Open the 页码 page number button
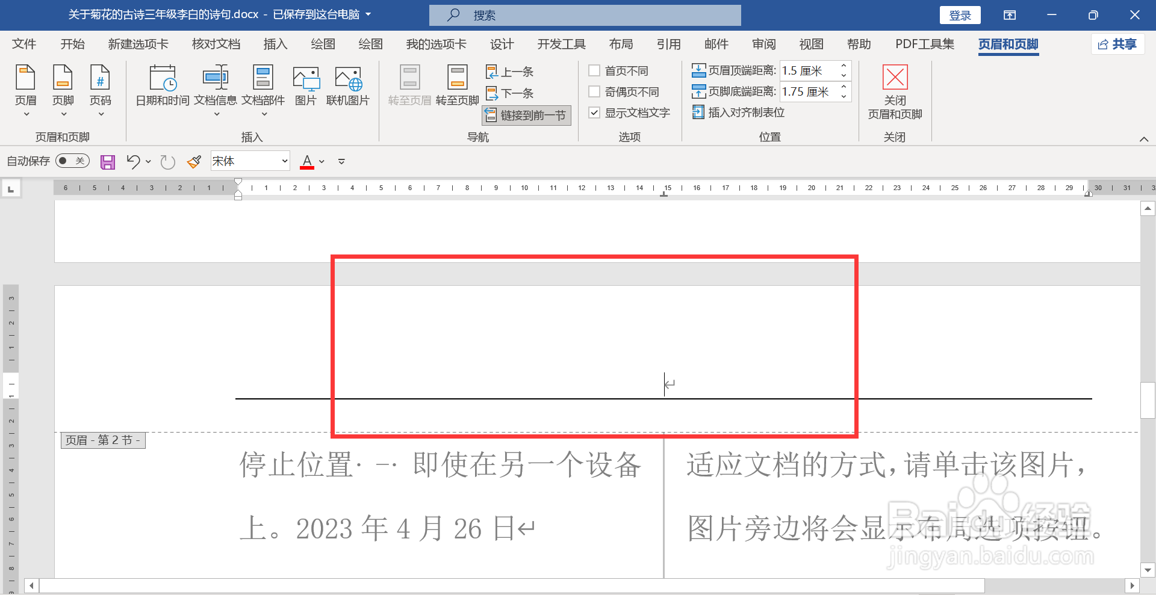 coord(100,90)
